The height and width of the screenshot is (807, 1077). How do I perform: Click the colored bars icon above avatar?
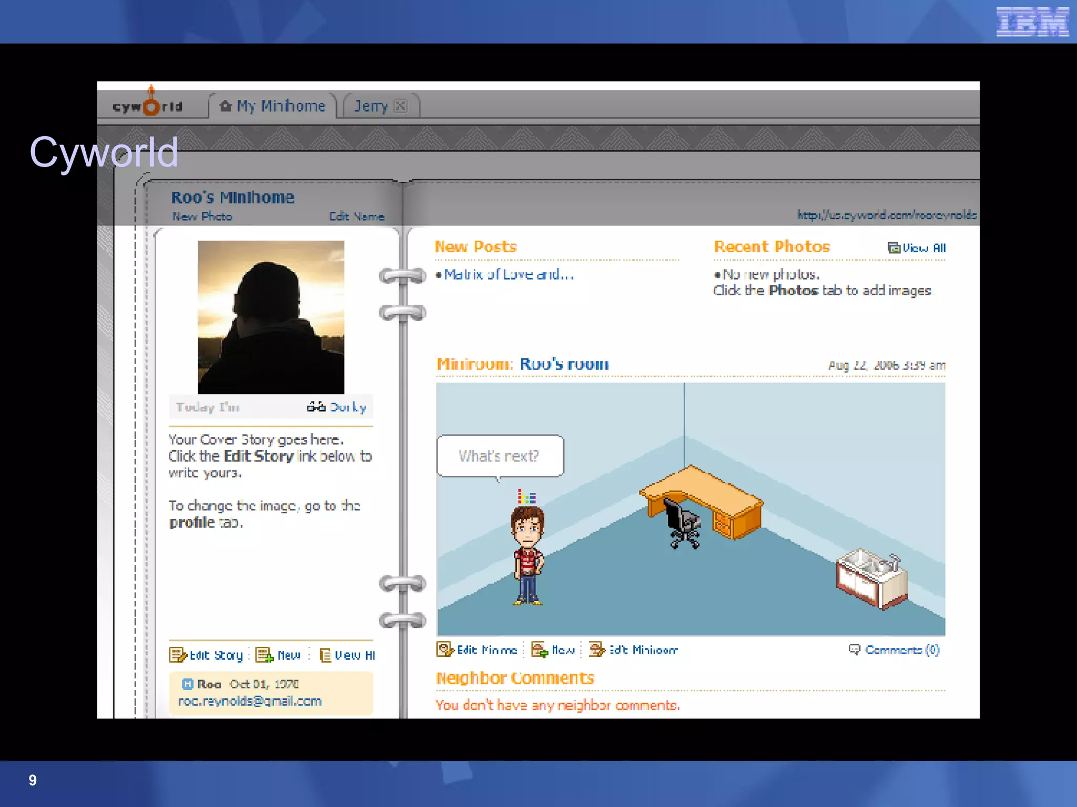pos(526,496)
